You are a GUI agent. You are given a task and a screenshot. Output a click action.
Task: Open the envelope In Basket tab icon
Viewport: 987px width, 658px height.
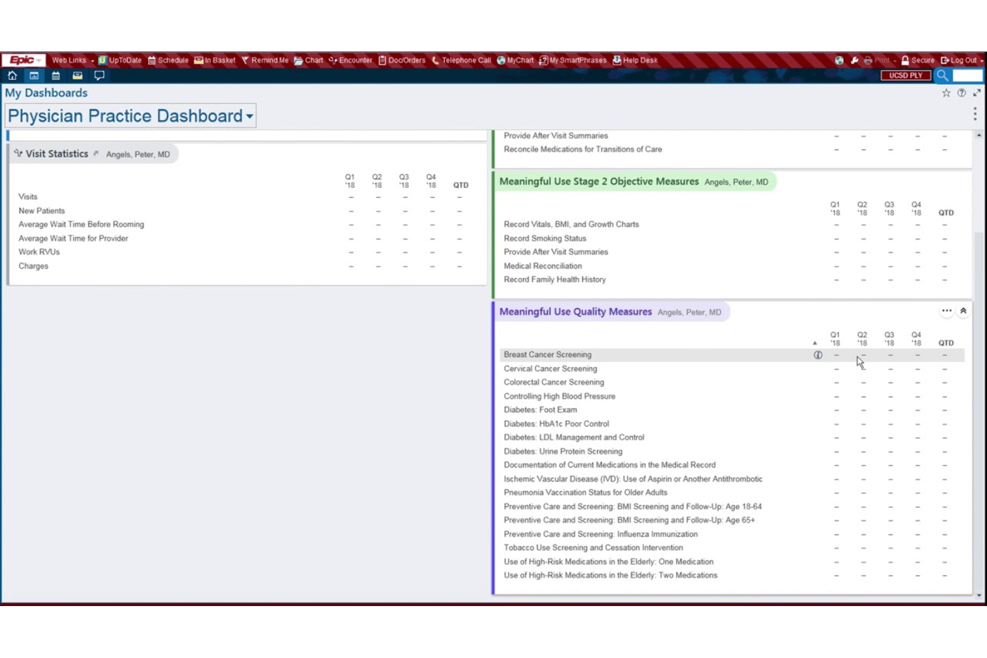pos(77,75)
